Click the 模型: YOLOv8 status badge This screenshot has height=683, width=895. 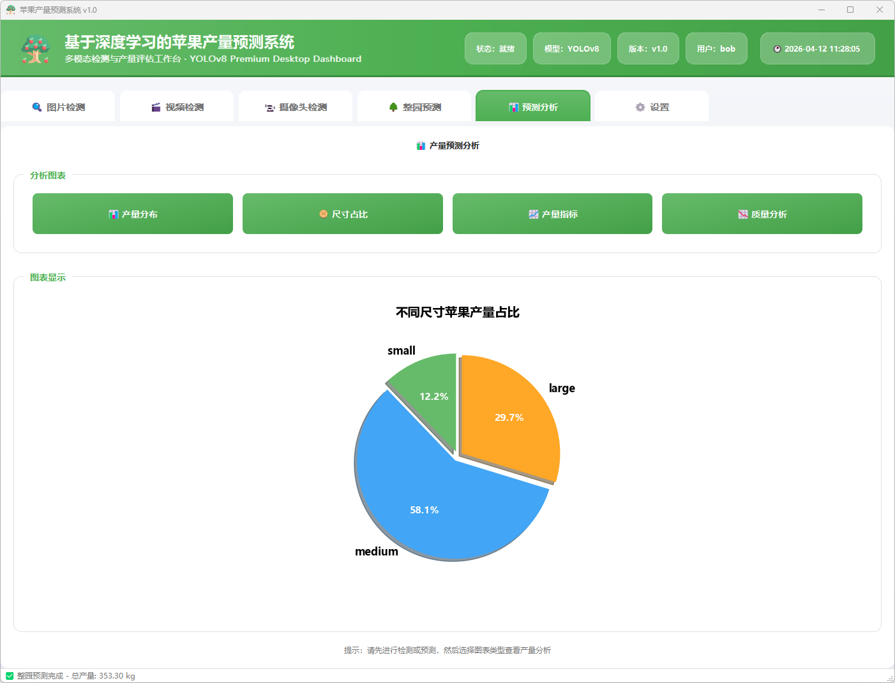pyautogui.click(x=571, y=49)
